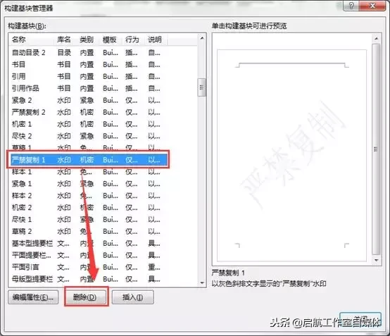Viewport: 390px width, 336px height.
Task: Select the 平面引言 row
Action: 89,267
